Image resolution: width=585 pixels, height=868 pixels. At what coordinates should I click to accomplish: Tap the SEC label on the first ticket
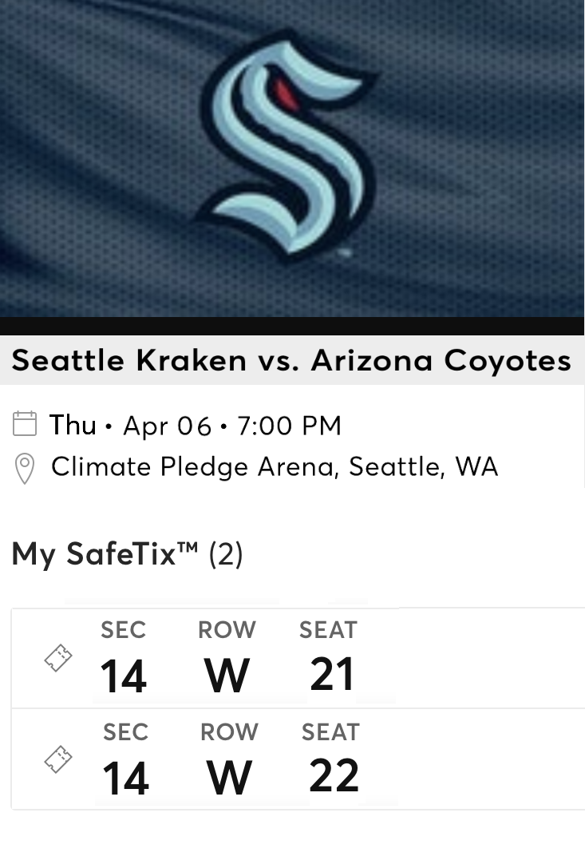click(x=122, y=630)
